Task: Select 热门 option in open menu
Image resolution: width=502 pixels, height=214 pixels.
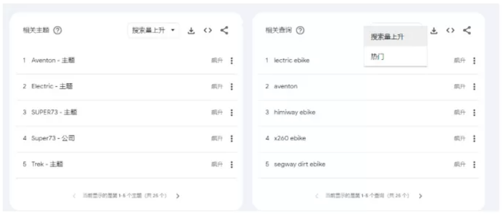Action: 395,57
